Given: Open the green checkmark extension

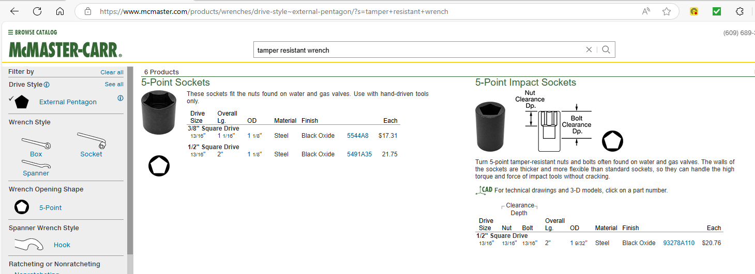Looking at the screenshot, I should (x=717, y=11).
